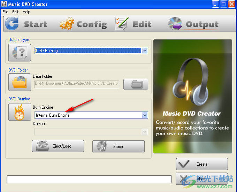
Task: Expand the Burn Engine dropdown arrow
Action: pyautogui.click(x=145, y=115)
